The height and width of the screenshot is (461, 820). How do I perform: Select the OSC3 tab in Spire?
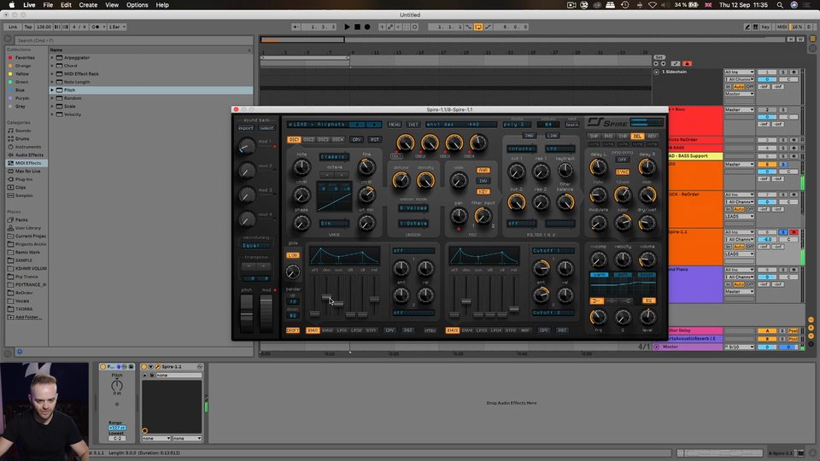click(323, 139)
